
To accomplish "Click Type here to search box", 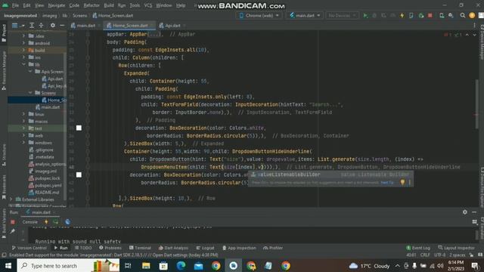I will point(68,265).
